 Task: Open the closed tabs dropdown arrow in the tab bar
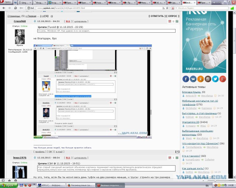(x=219, y=3)
